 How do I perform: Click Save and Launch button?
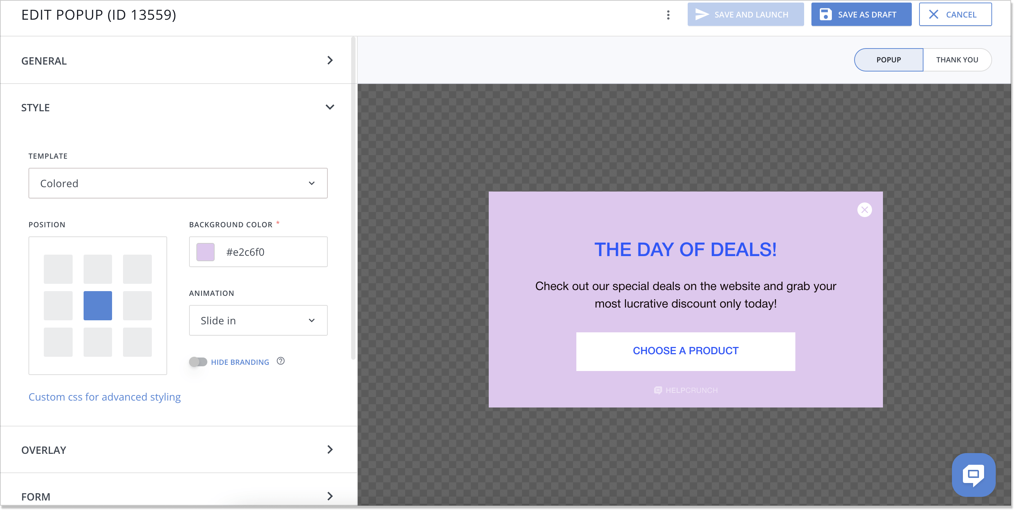click(x=745, y=15)
